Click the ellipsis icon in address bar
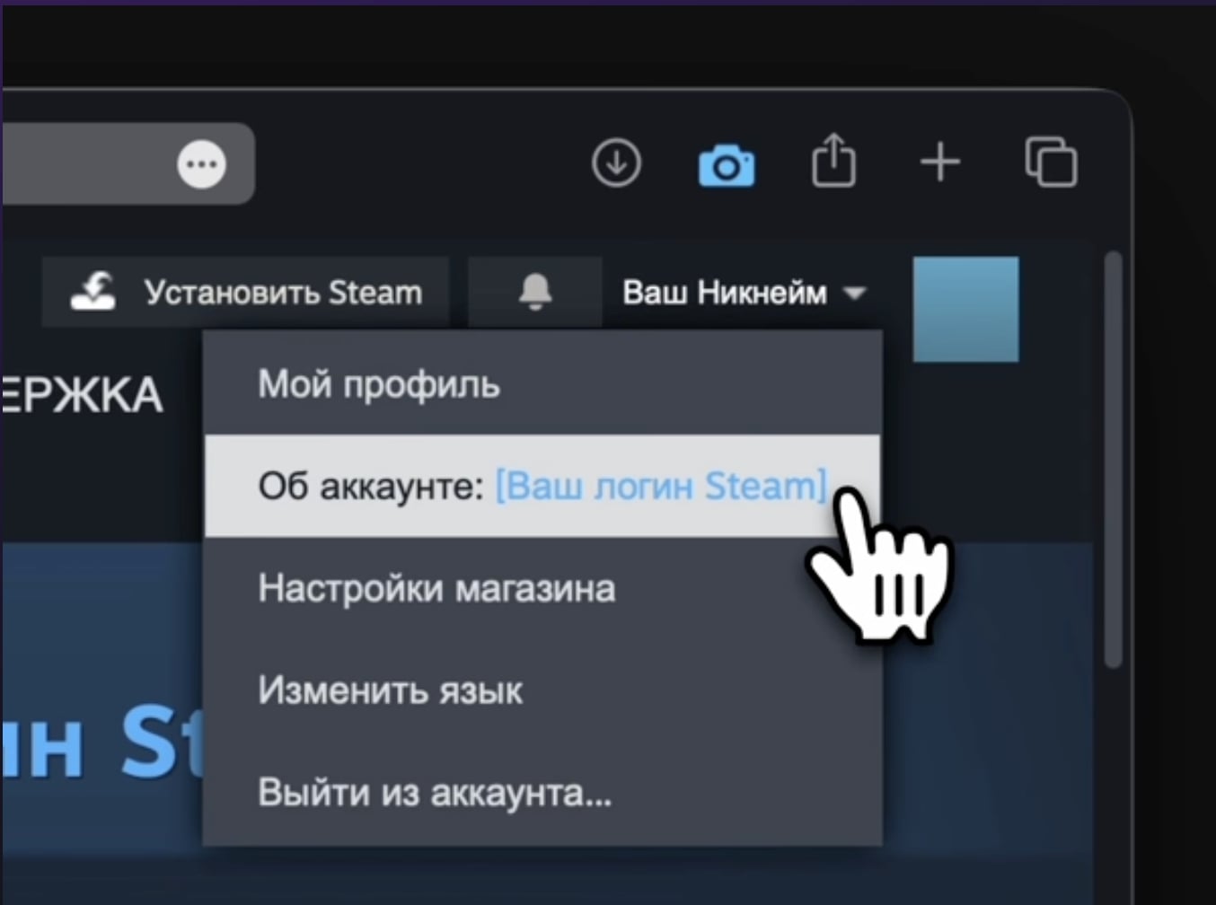Image resolution: width=1216 pixels, height=905 pixels. click(x=201, y=164)
